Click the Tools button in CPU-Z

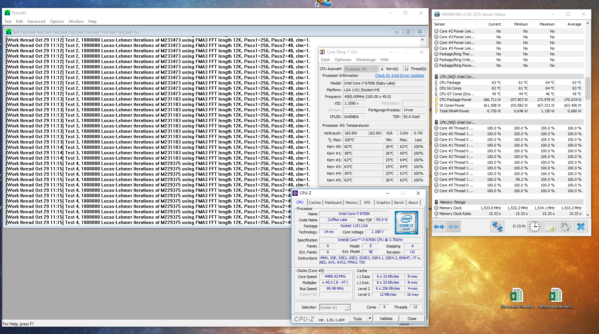point(358,319)
